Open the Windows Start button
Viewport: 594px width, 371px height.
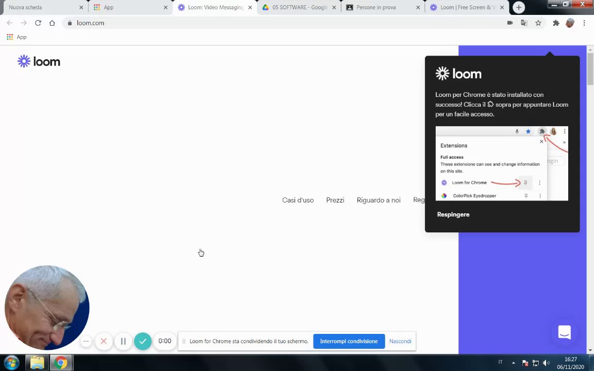click(11, 363)
